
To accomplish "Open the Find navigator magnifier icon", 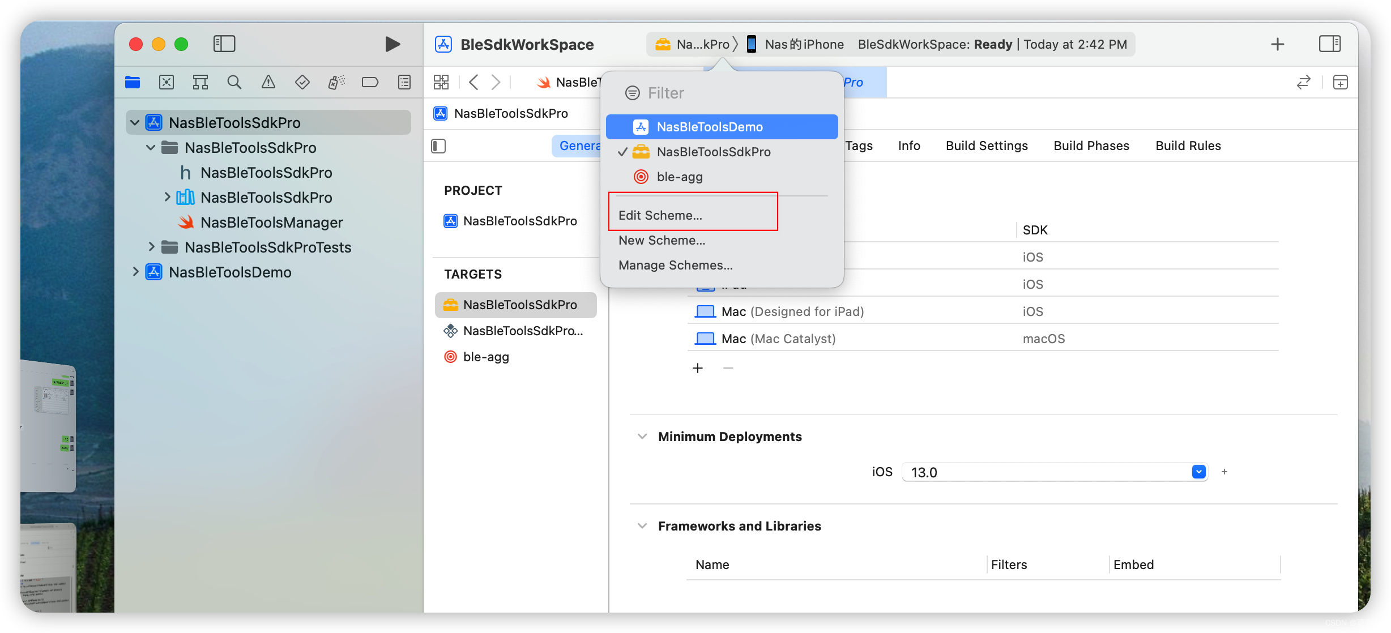I will [x=234, y=83].
